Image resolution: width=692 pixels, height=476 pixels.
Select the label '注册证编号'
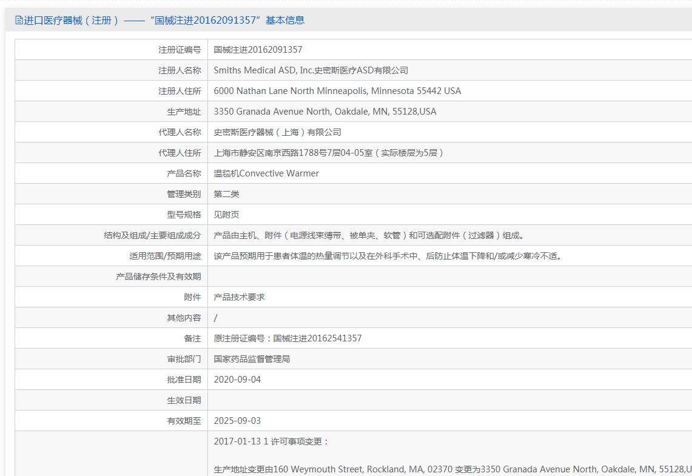(x=180, y=50)
